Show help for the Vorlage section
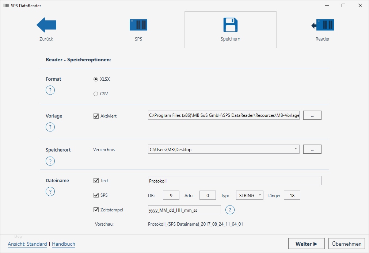The image size is (369, 253). pos(50,127)
